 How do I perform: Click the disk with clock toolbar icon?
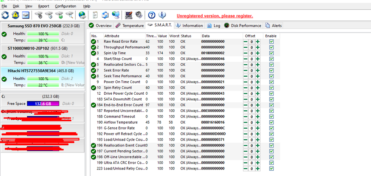coord(49,15)
